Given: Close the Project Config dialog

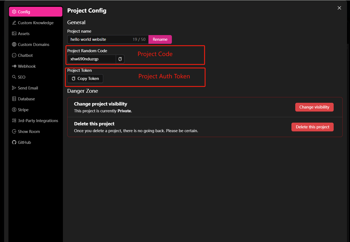Looking at the screenshot, I should [x=339, y=8].
